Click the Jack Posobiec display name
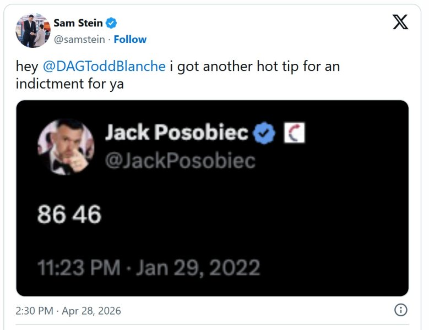This screenshot has width=429, height=330. [176, 133]
